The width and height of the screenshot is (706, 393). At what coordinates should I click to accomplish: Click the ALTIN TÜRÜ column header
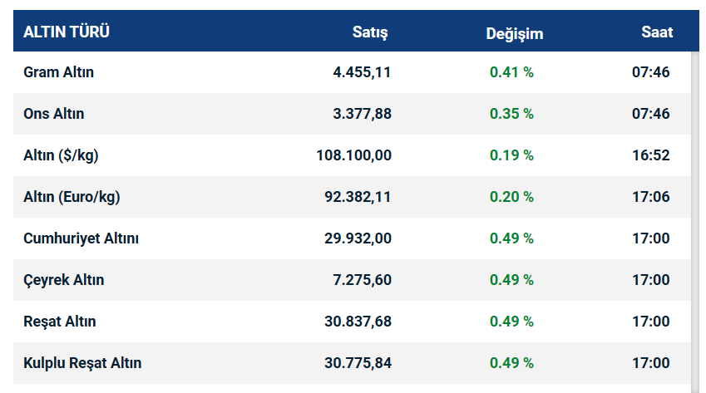tap(67, 32)
